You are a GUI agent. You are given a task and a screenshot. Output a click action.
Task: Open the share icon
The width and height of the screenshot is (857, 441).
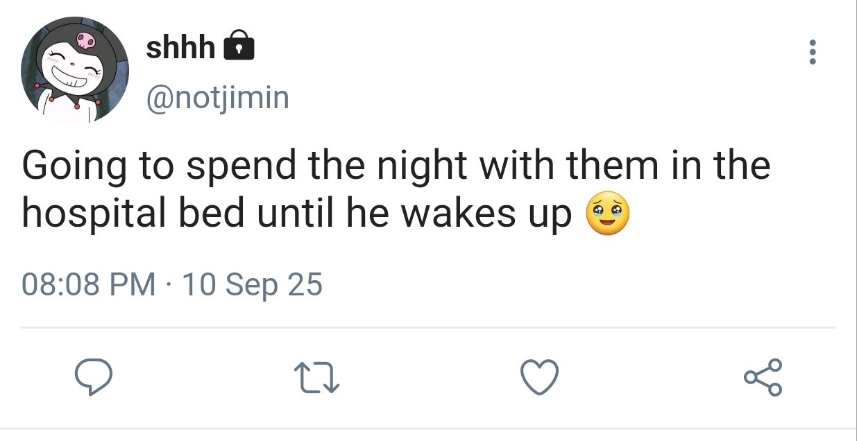click(x=763, y=378)
